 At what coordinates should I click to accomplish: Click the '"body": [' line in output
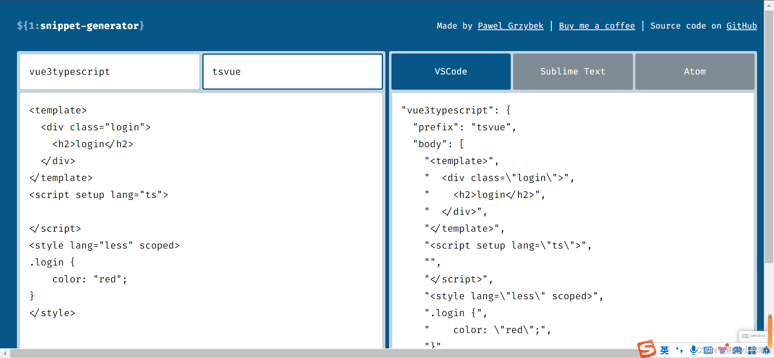click(x=439, y=144)
